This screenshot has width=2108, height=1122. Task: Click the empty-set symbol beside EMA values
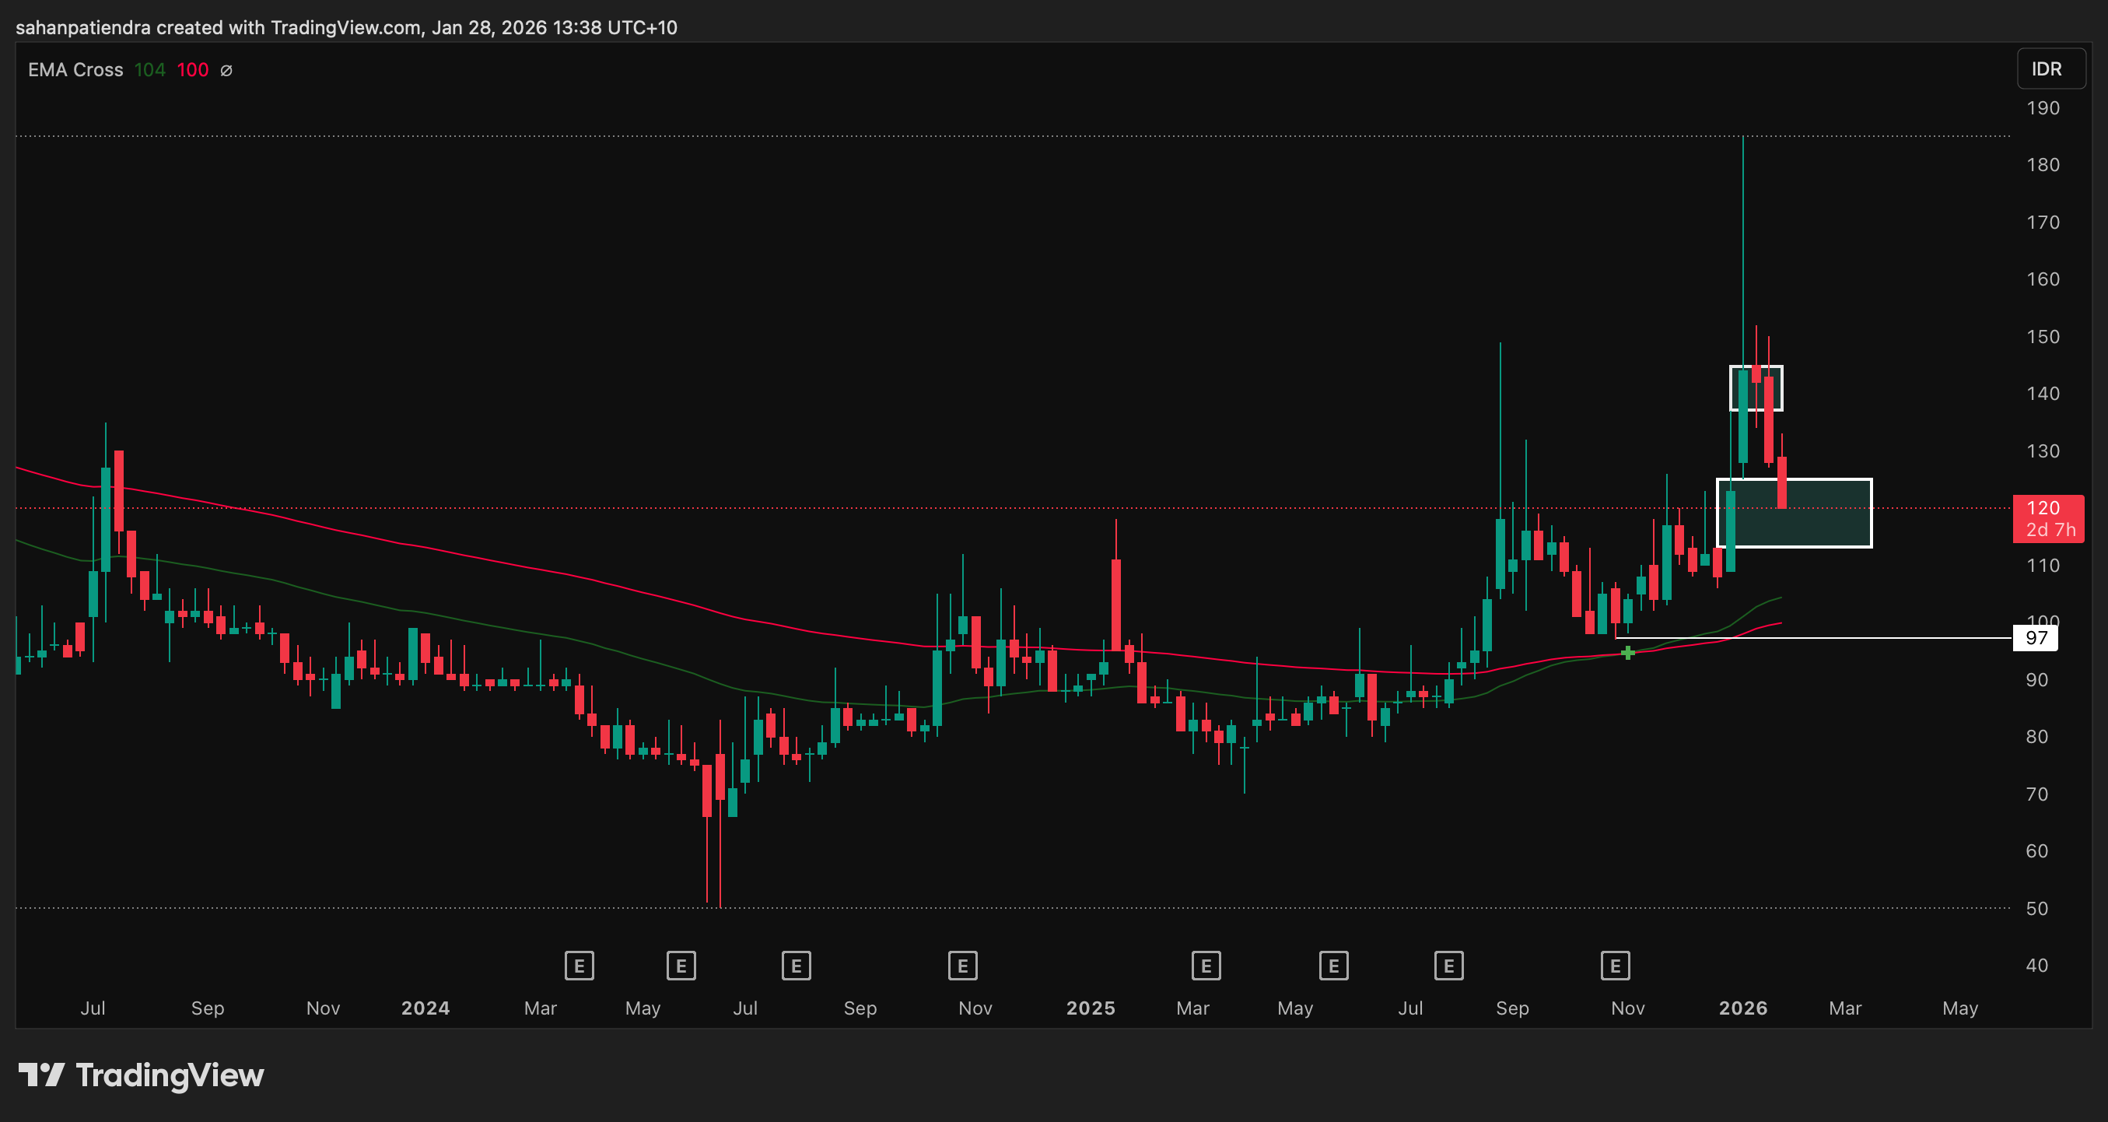pyautogui.click(x=226, y=70)
